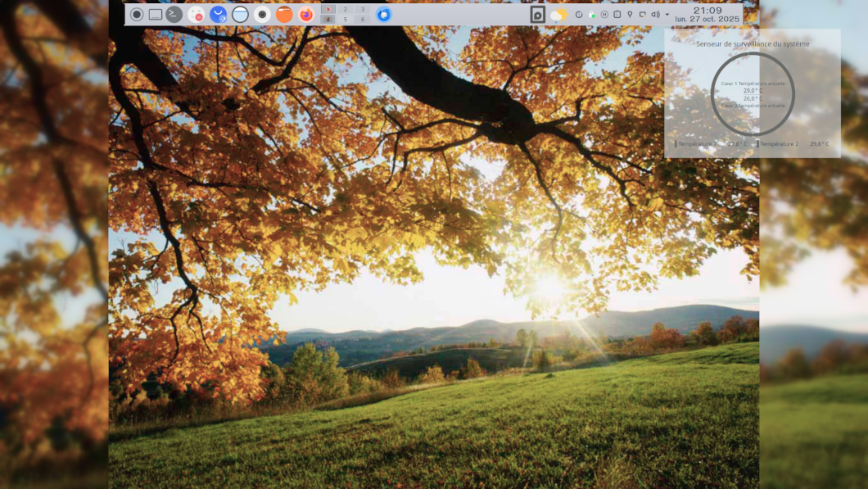Screen dimensions: 868x489
Task: Click the location pin tray icon
Action: coord(630,15)
